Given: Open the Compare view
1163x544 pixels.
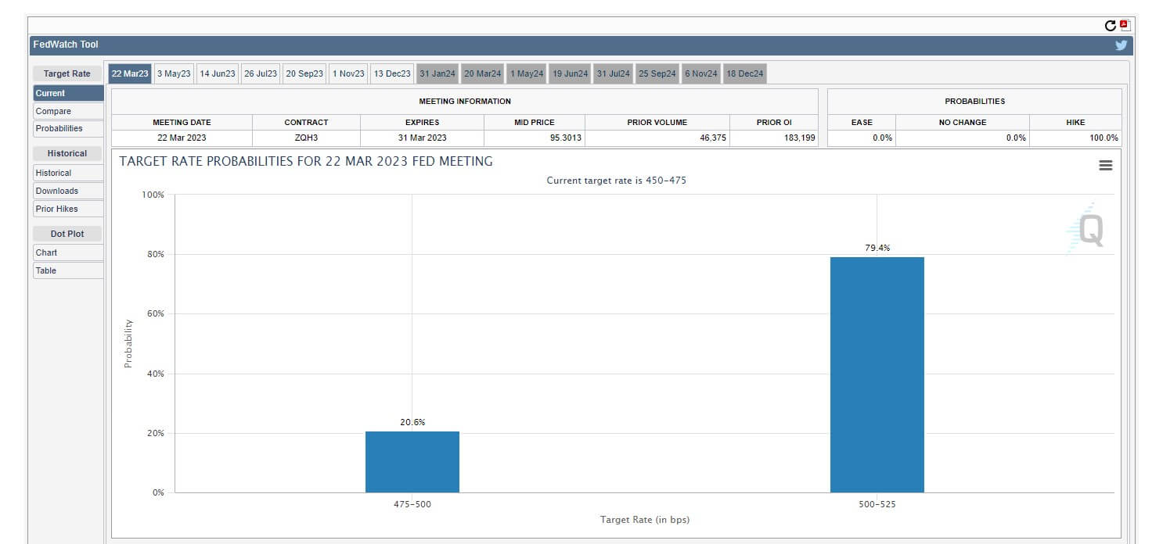Looking at the screenshot, I should 67,111.
